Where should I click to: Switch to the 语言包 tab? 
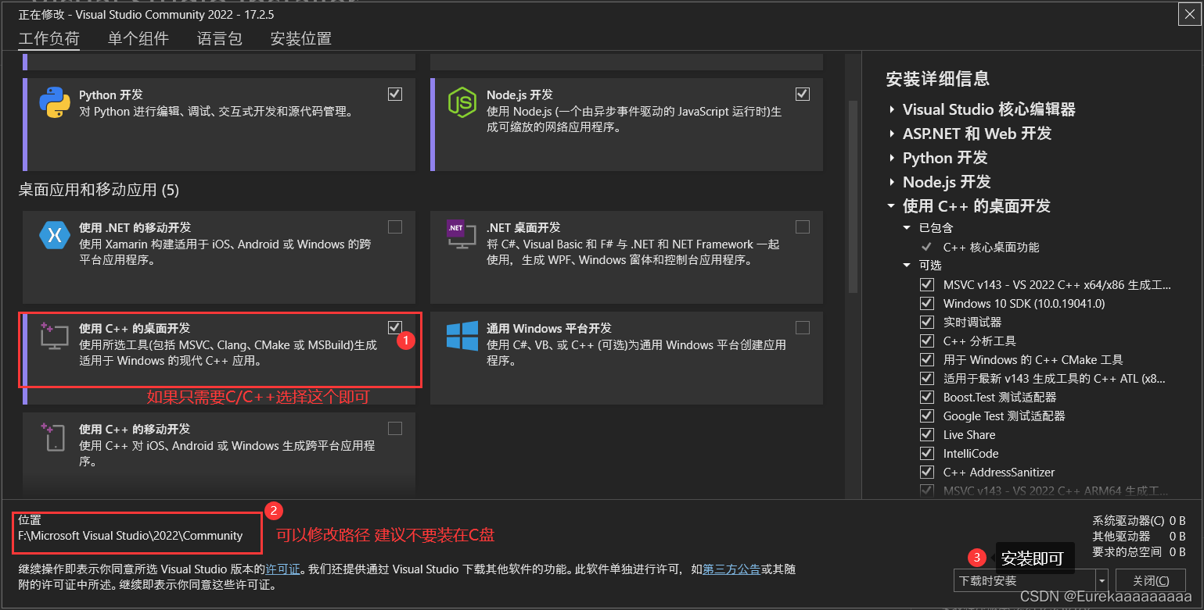tap(220, 38)
